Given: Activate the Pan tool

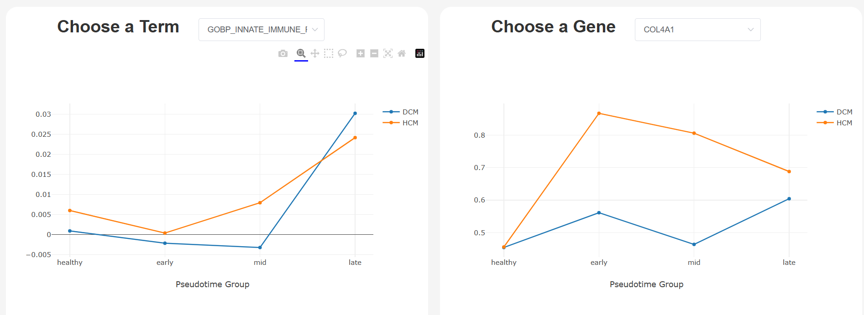Looking at the screenshot, I should point(315,54).
